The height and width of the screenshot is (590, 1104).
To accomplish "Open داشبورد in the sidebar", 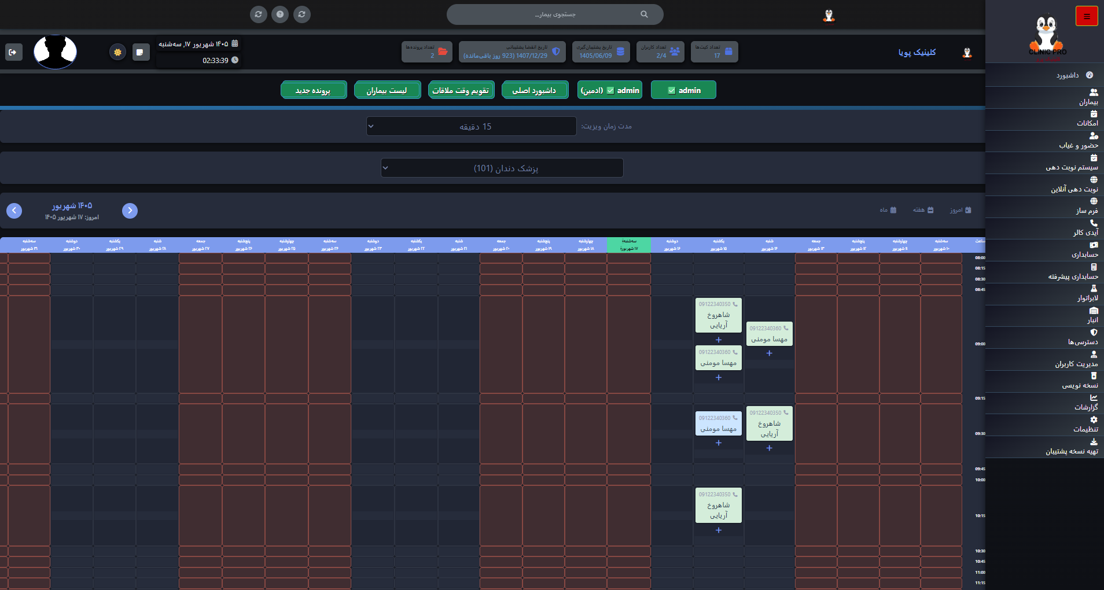I will point(1044,75).
